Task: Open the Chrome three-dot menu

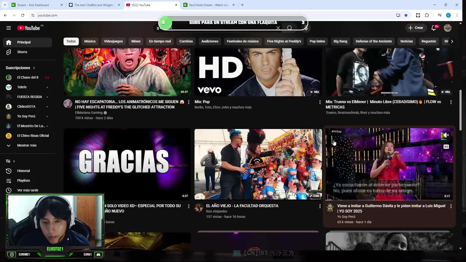Action: pyautogui.click(x=457, y=15)
